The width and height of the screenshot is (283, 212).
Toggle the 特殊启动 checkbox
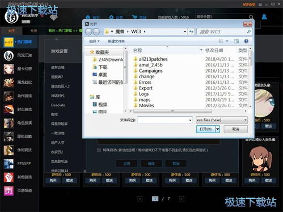tap(99, 150)
